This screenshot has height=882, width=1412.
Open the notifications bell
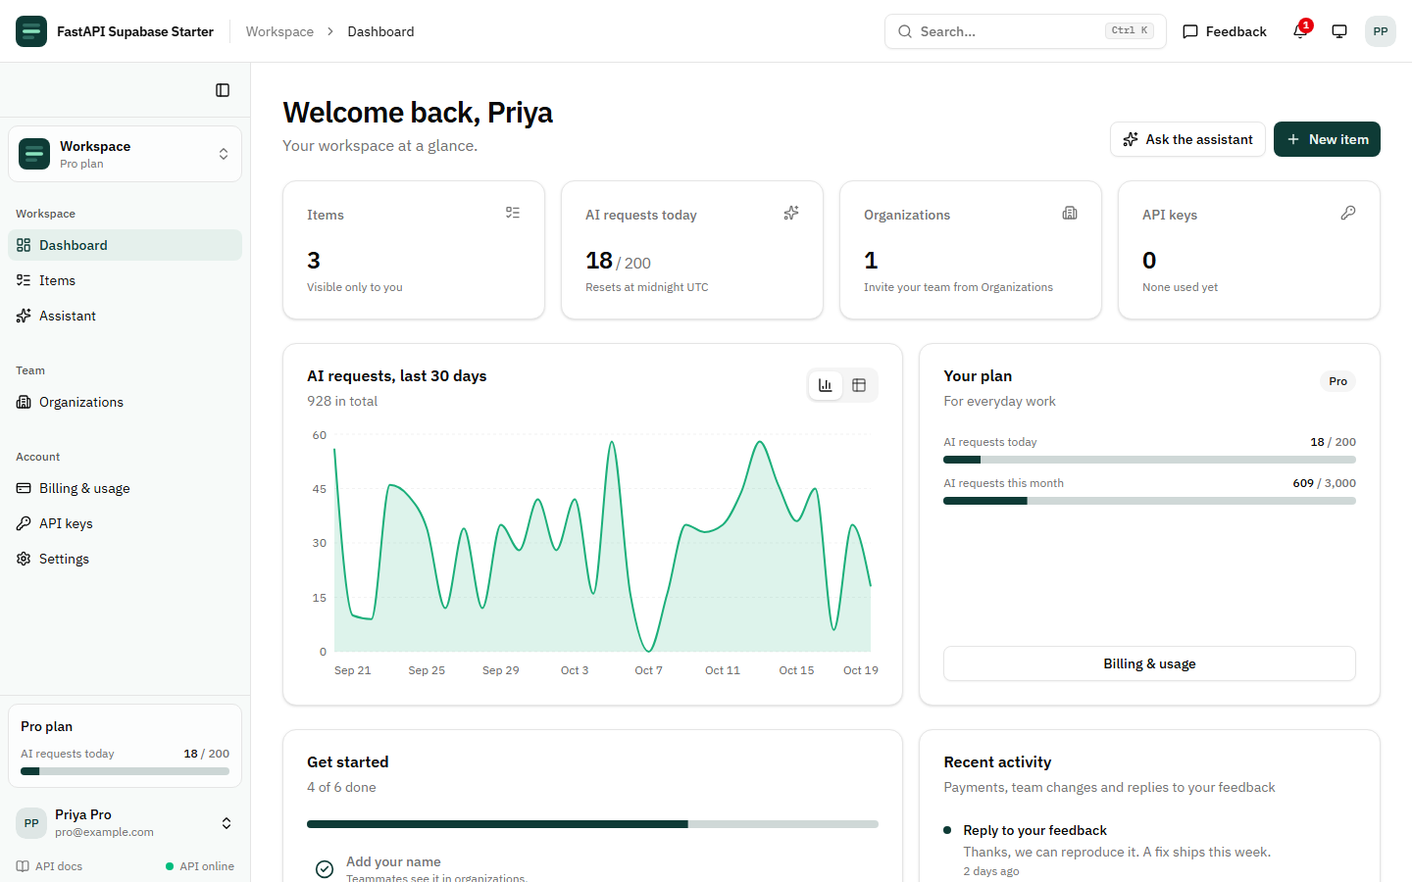[x=1300, y=31]
